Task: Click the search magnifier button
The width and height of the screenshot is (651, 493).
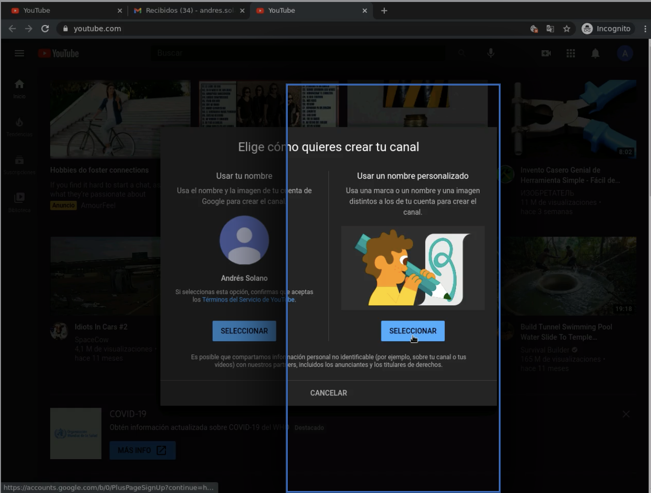Action: tap(461, 53)
